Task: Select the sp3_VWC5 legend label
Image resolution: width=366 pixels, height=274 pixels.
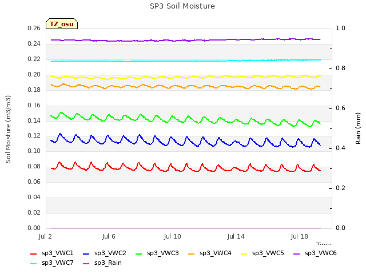Action: 268,253
